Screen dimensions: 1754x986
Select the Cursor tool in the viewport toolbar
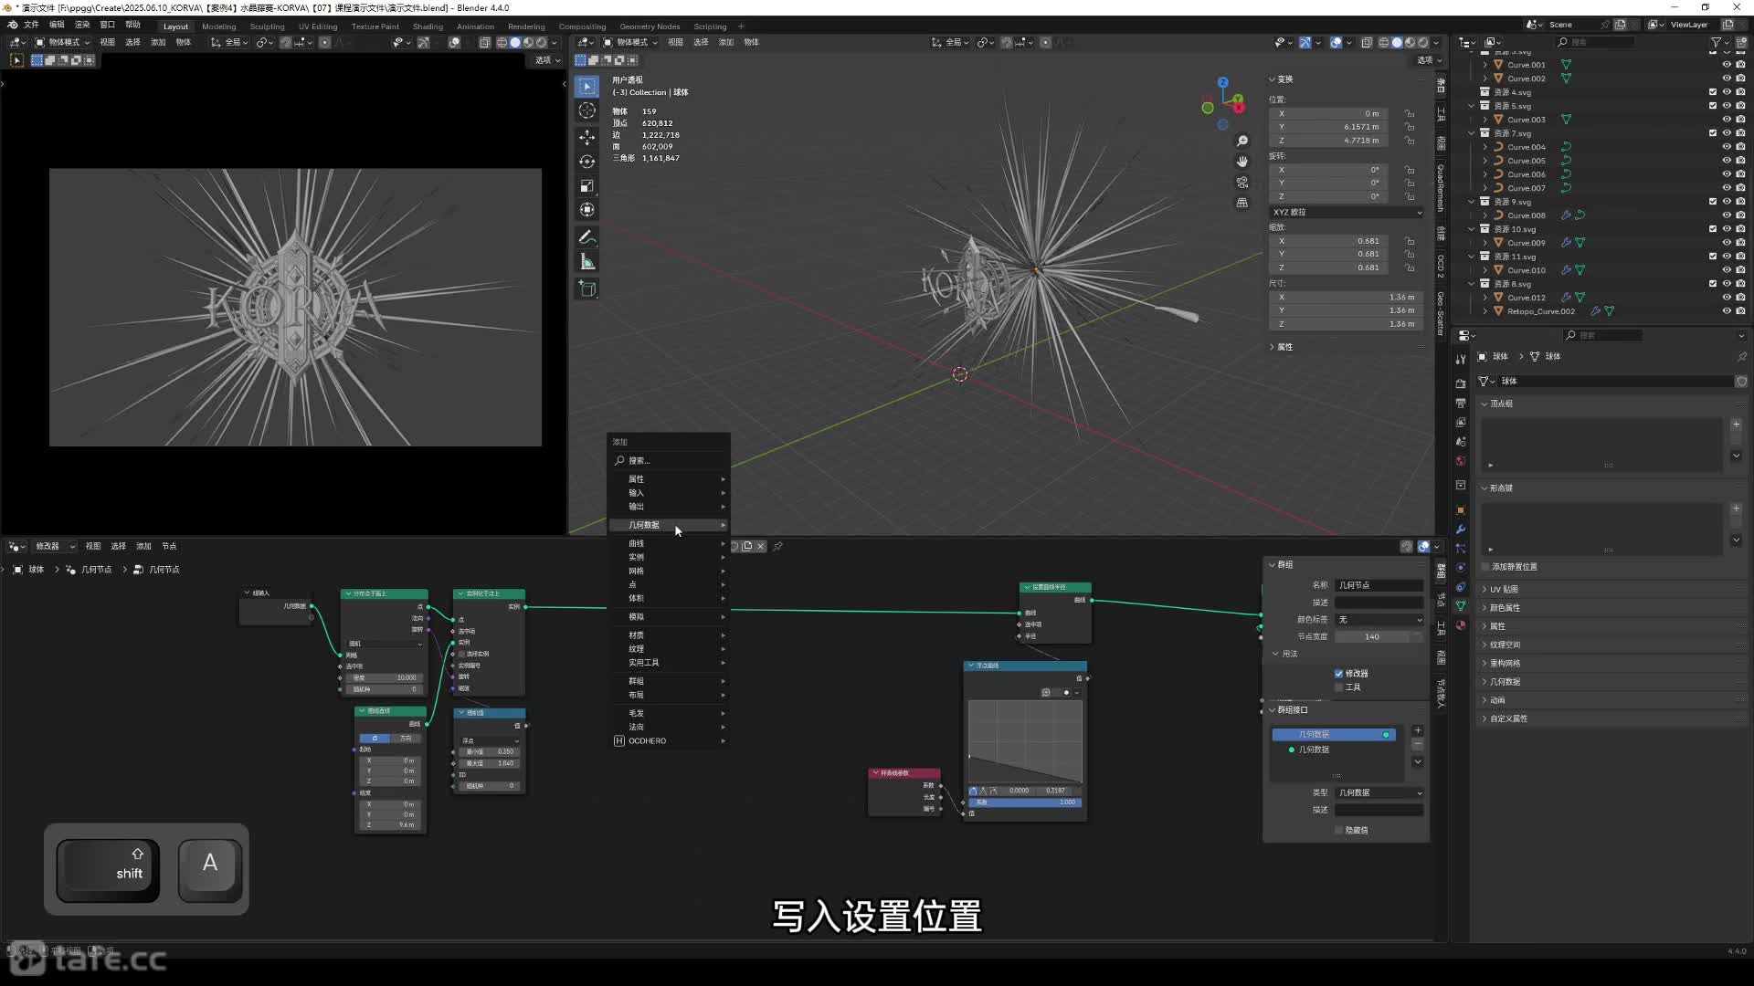(587, 110)
